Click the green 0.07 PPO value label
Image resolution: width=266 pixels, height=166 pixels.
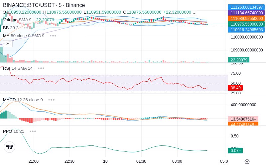click(x=235, y=150)
